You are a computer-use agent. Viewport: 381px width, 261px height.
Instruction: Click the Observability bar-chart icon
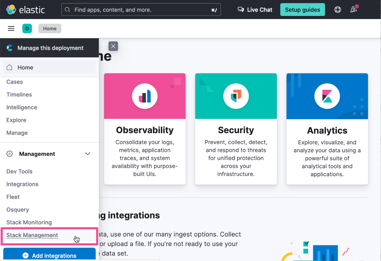(144, 96)
